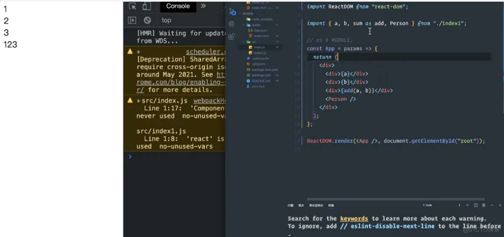
Task: Clear the console with the ban icon
Action: (147, 20)
